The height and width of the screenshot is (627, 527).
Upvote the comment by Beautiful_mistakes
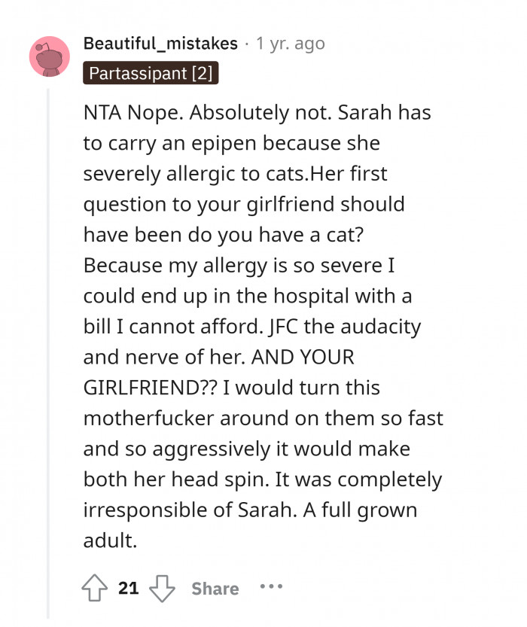(95, 588)
